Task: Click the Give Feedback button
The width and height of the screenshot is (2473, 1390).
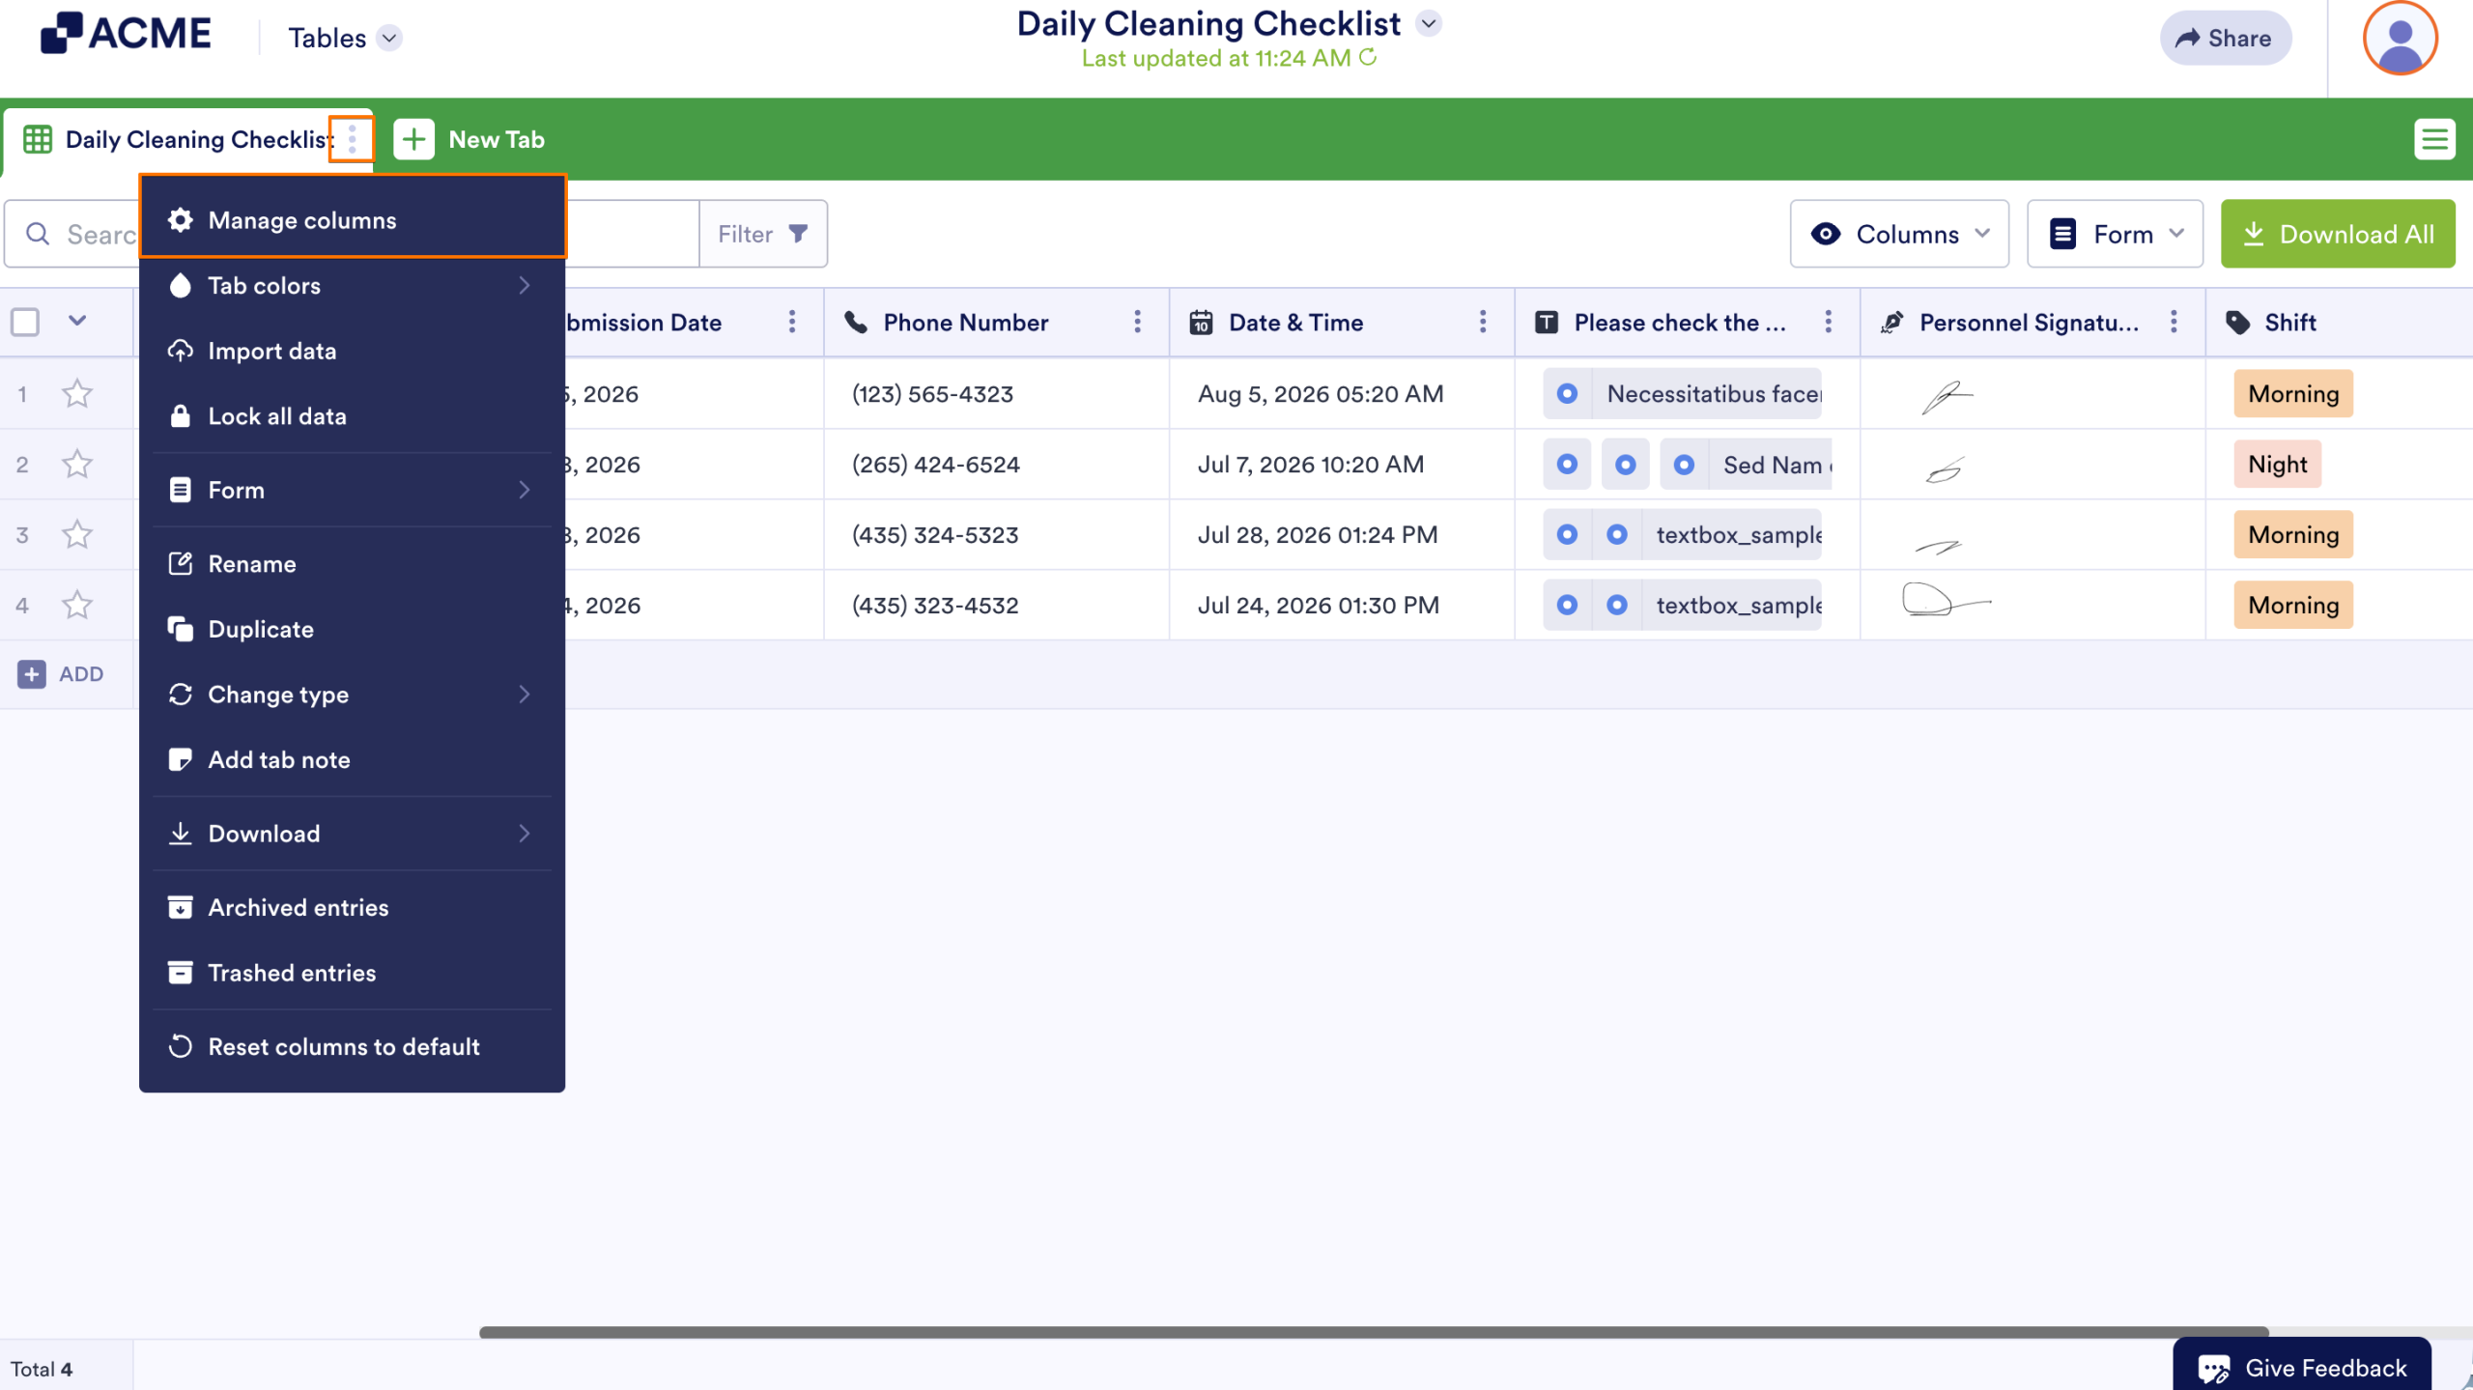Action: click(x=2302, y=1366)
